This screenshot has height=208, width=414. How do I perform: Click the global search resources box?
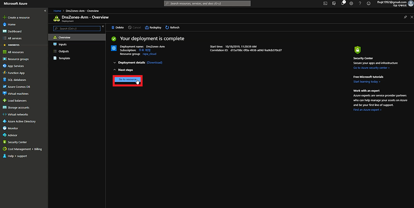point(207,3)
